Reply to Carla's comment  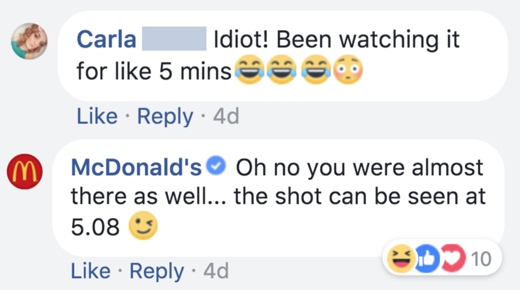point(165,116)
